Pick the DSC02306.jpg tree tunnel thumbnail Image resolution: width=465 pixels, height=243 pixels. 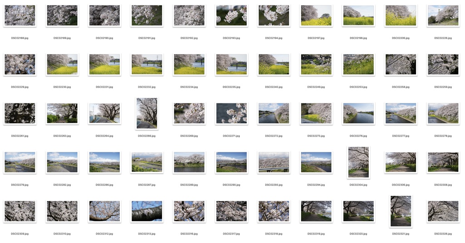pyautogui.click(x=401, y=162)
